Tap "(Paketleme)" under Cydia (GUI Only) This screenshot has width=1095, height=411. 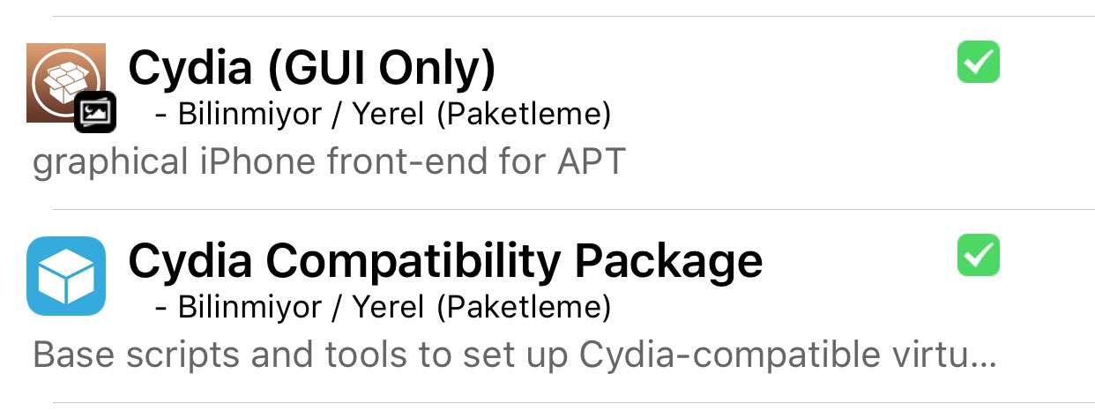pos(524,115)
